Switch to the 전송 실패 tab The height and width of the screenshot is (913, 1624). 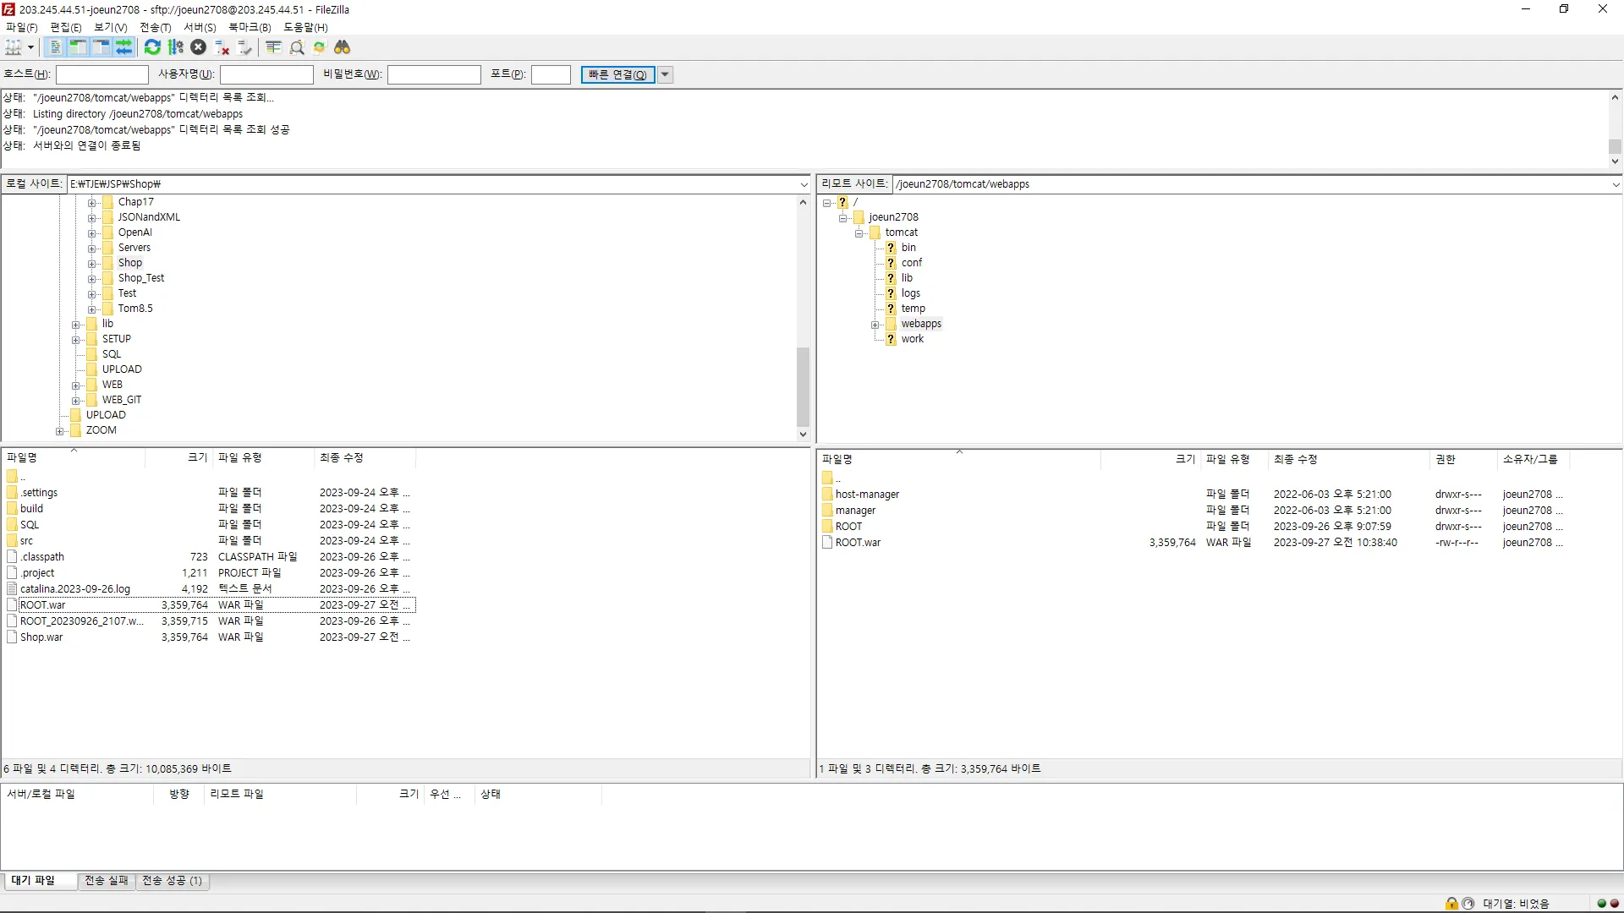pos(107,881)
